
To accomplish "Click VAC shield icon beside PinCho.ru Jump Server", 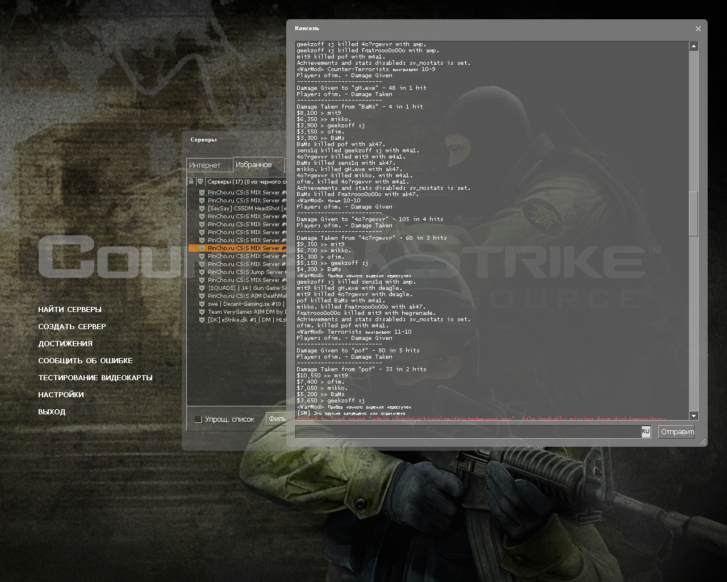I will 202,272.
